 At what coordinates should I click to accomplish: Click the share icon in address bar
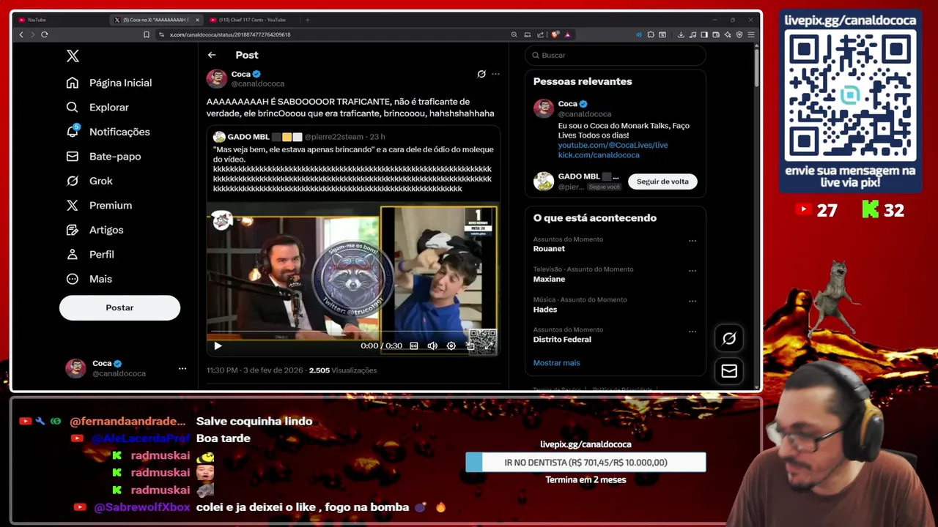click(x=541, y=34)
